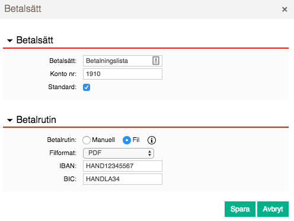The width and height of the screenshot is (294, 221).
Task: Collapse the Betalsätt section
Action: [9, 40]
